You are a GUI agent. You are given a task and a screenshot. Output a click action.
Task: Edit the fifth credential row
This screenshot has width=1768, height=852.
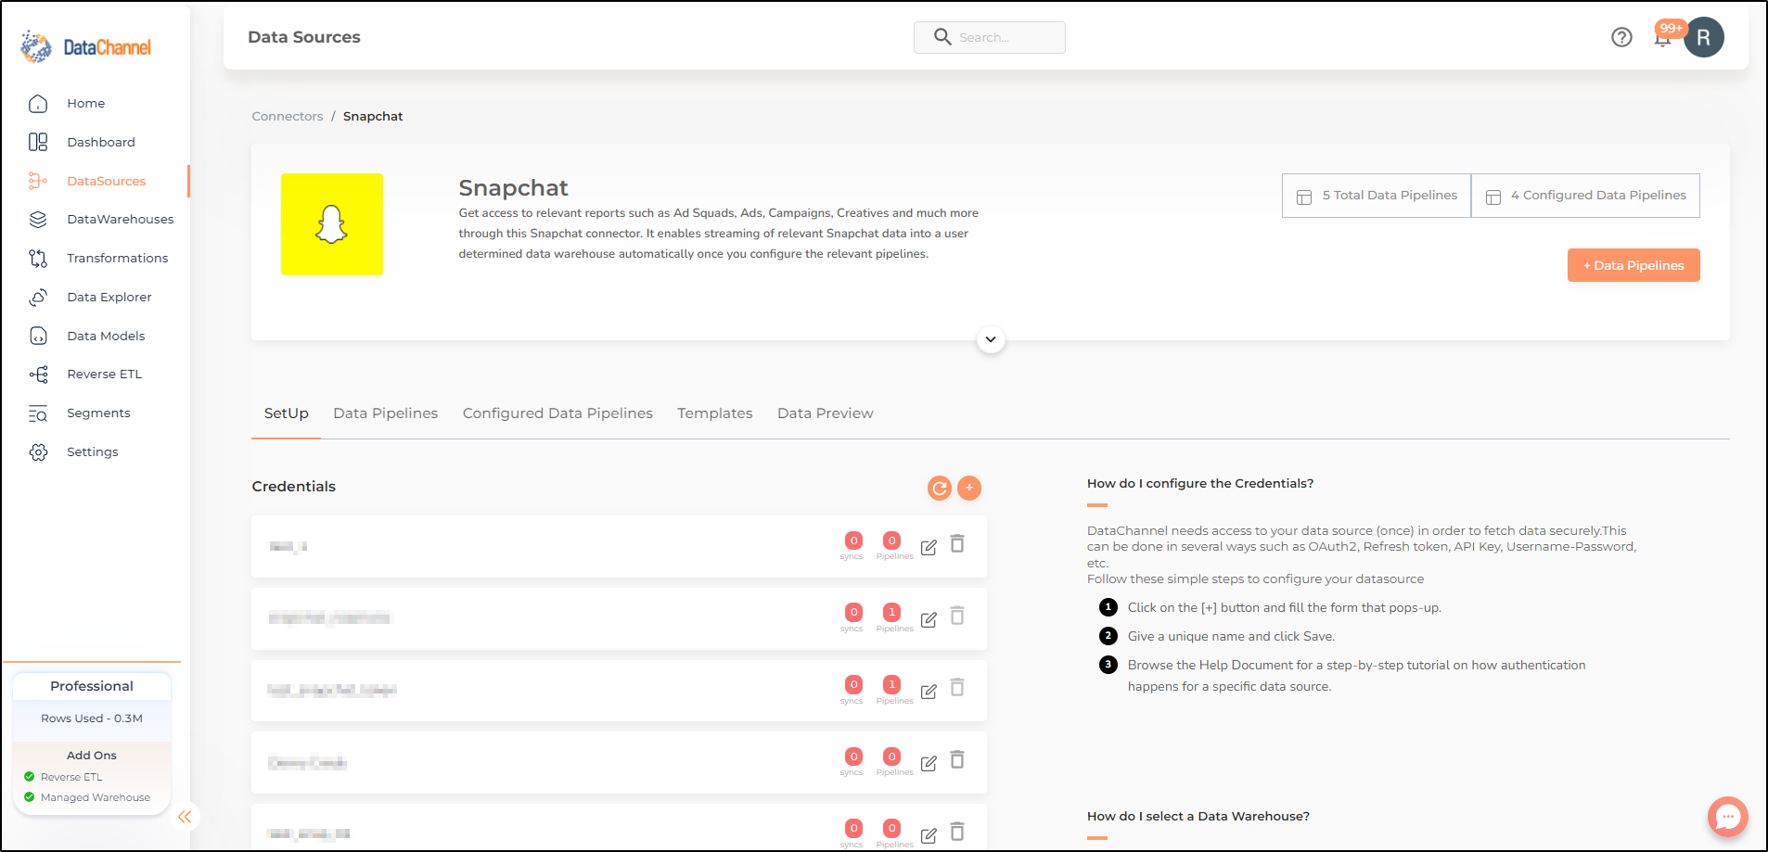pyautogui.click(x=929, y=835)
